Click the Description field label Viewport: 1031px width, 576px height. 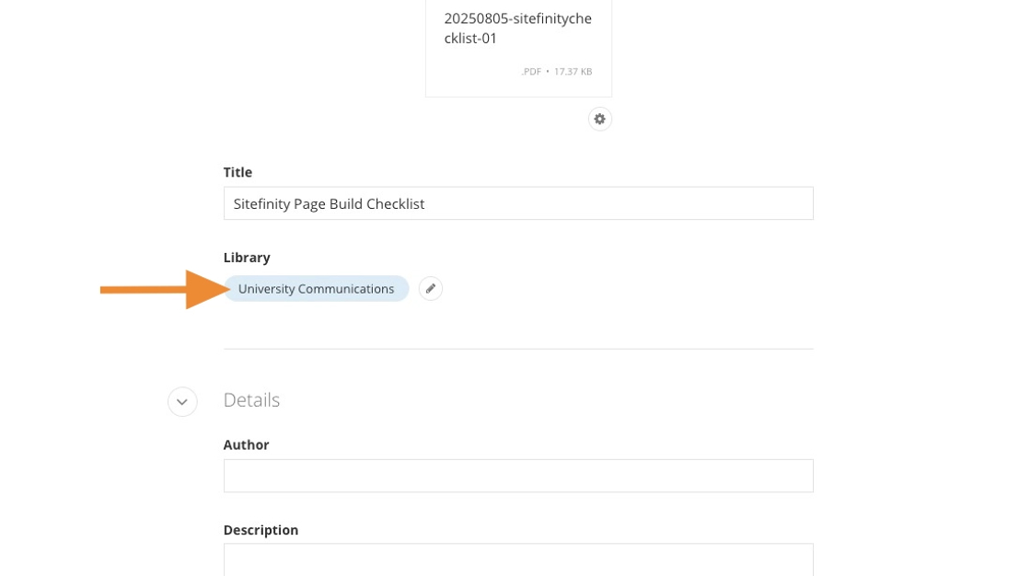(x=261, y=530)
